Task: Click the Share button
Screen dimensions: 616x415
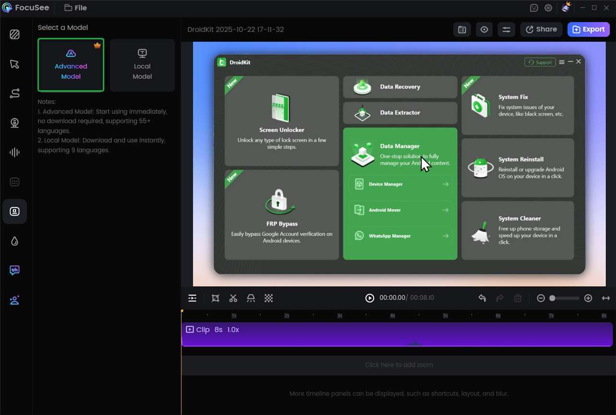Action: point(541,30)
